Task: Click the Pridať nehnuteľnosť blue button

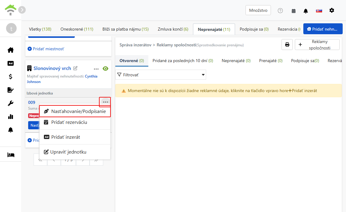Action: click(323, 29)
